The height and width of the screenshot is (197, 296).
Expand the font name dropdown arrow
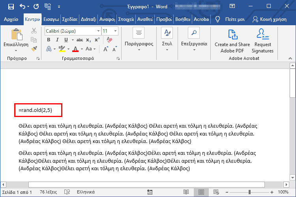pos(98,31)
